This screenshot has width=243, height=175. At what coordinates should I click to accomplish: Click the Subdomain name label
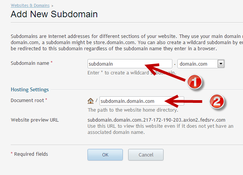(31, 63)
